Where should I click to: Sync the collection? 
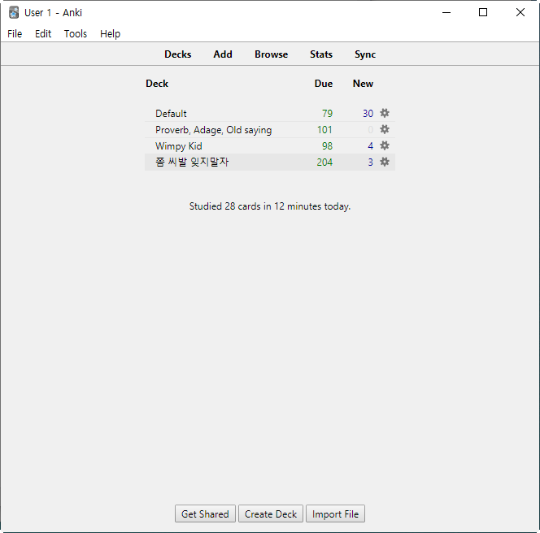tap(365, 54)
